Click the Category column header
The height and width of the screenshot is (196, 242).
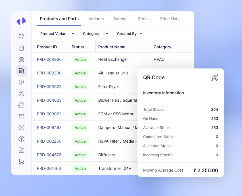coord(162,47)
